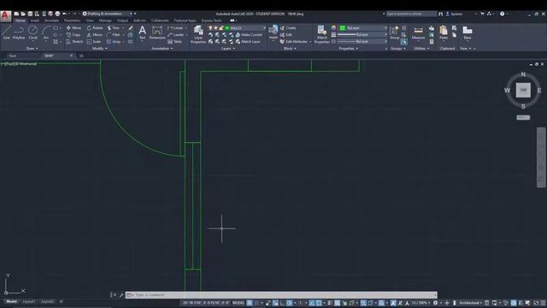Expand the Modify panel
The height and width of the screenshot is (308, 547).
pyautogui.click(x=100, y=49)
